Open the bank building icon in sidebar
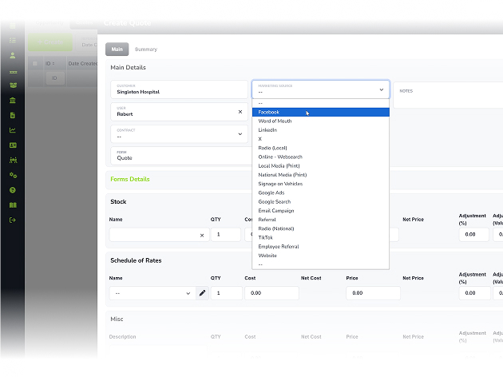Screen dimensions: 503x377 (13, 101)
